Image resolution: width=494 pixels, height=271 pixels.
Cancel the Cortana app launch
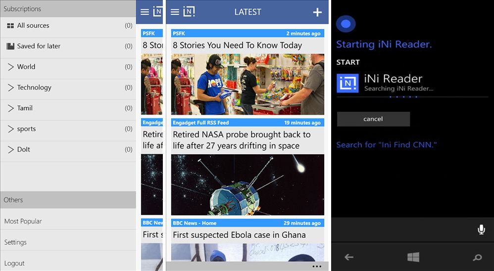pos(373,119)
